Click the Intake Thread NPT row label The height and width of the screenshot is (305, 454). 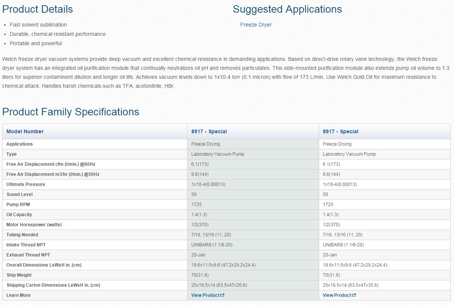pyautogui.click(x=26, y=245)
